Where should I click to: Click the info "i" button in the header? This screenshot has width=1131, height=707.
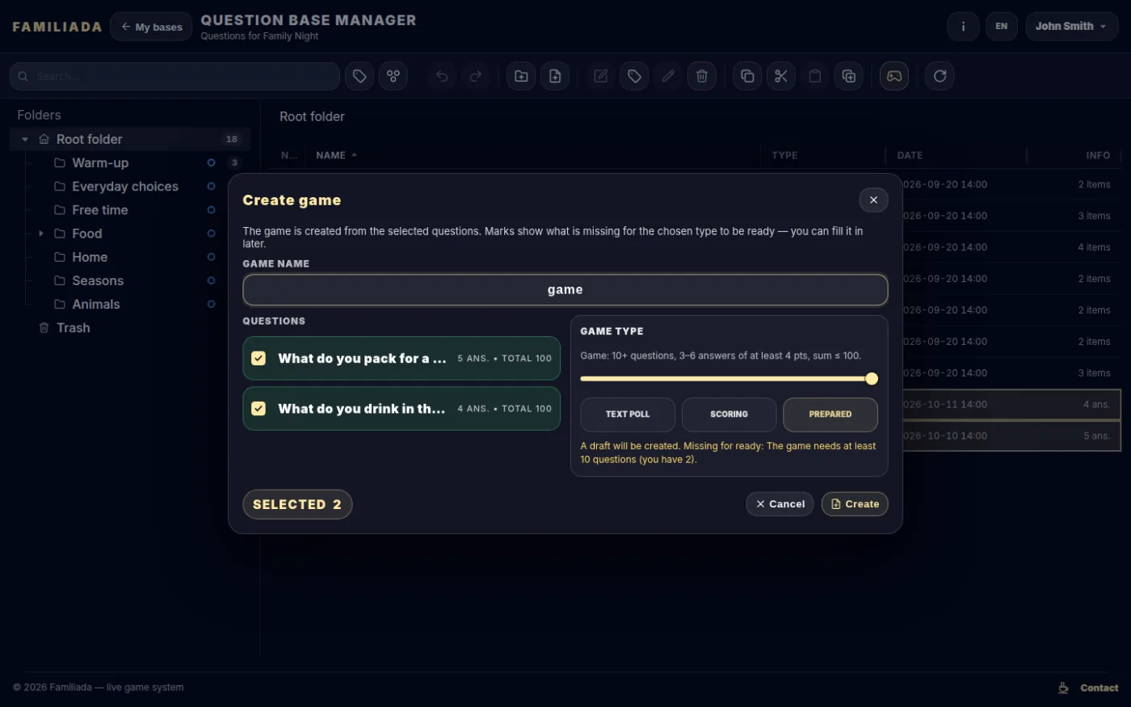point(963,27)
